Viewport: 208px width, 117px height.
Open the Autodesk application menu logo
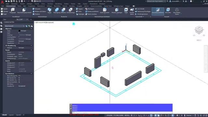(2, 2)
